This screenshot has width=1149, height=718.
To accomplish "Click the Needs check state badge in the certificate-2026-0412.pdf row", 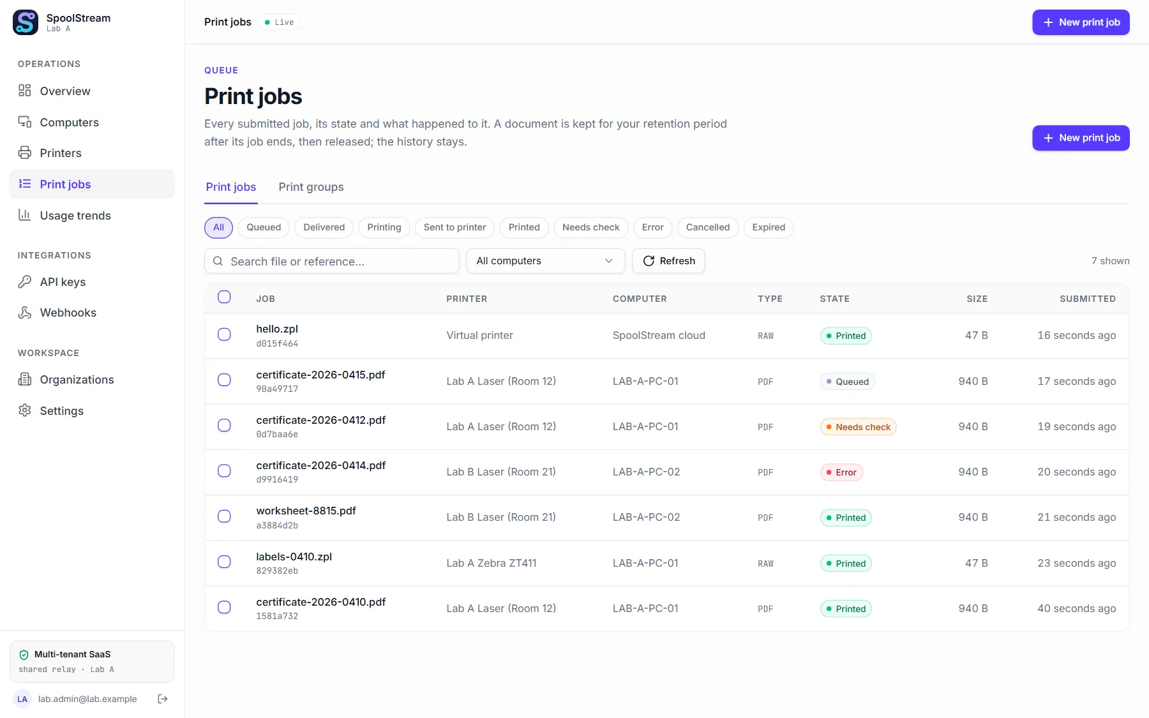I will click(858, 427).
